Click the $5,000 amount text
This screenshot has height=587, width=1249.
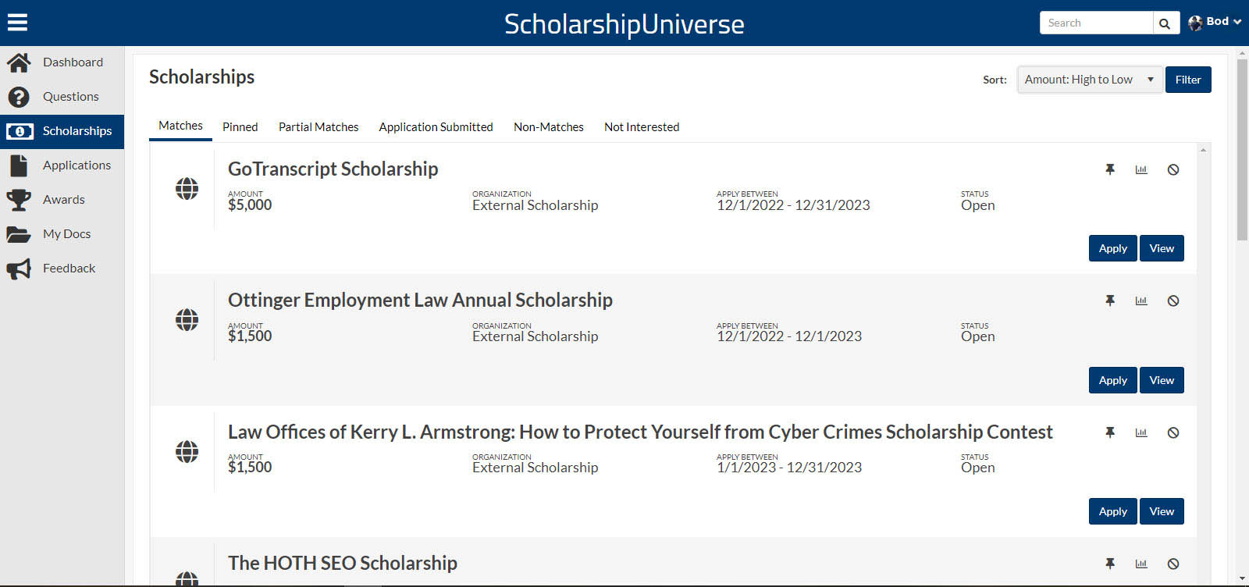[x=250, y=205]
